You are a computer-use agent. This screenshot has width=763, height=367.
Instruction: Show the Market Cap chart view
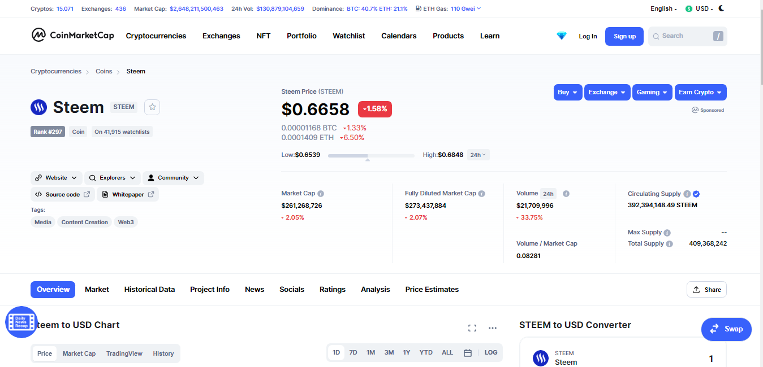point(79,353)
